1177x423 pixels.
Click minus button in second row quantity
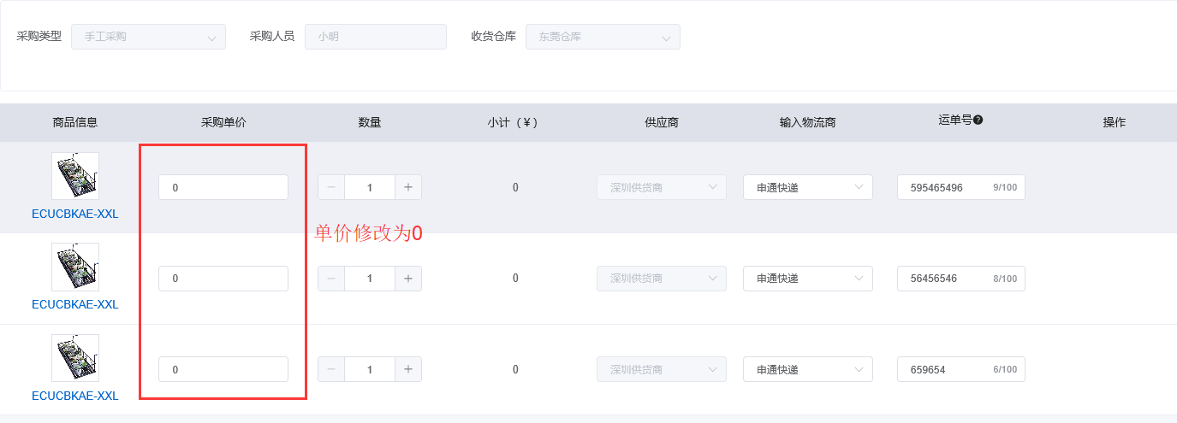[331, 279]
